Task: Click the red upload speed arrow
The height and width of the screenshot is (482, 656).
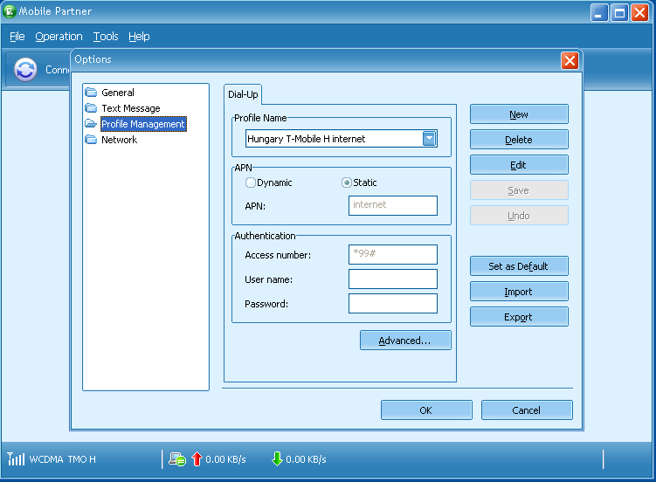Action: pos(197,459)
